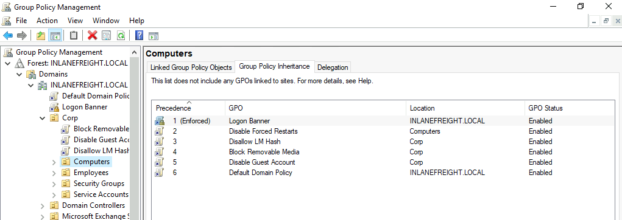Click the enforced Logon Banner row icon
This screenshot has width=622, height=220.
point(160,121)
